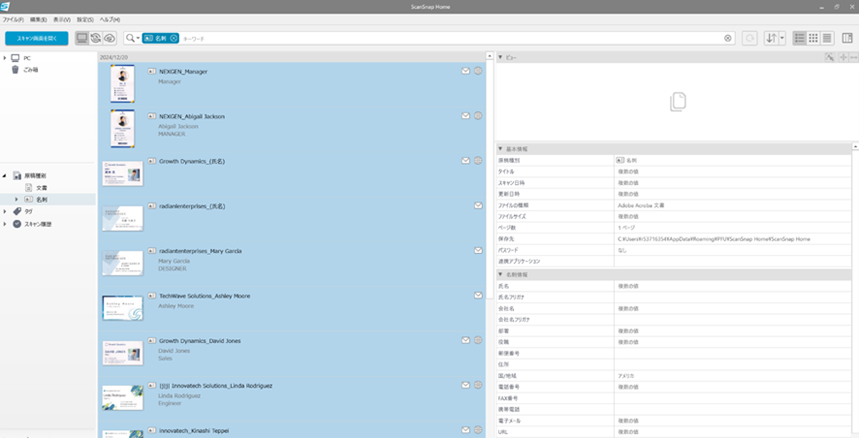Switch to thumbnail grid view
The height and width of the screenshot is (438, 859).
point(813,38)
